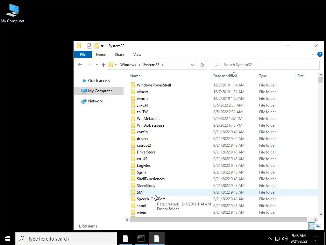Select the Sgrm folder name

141,172
